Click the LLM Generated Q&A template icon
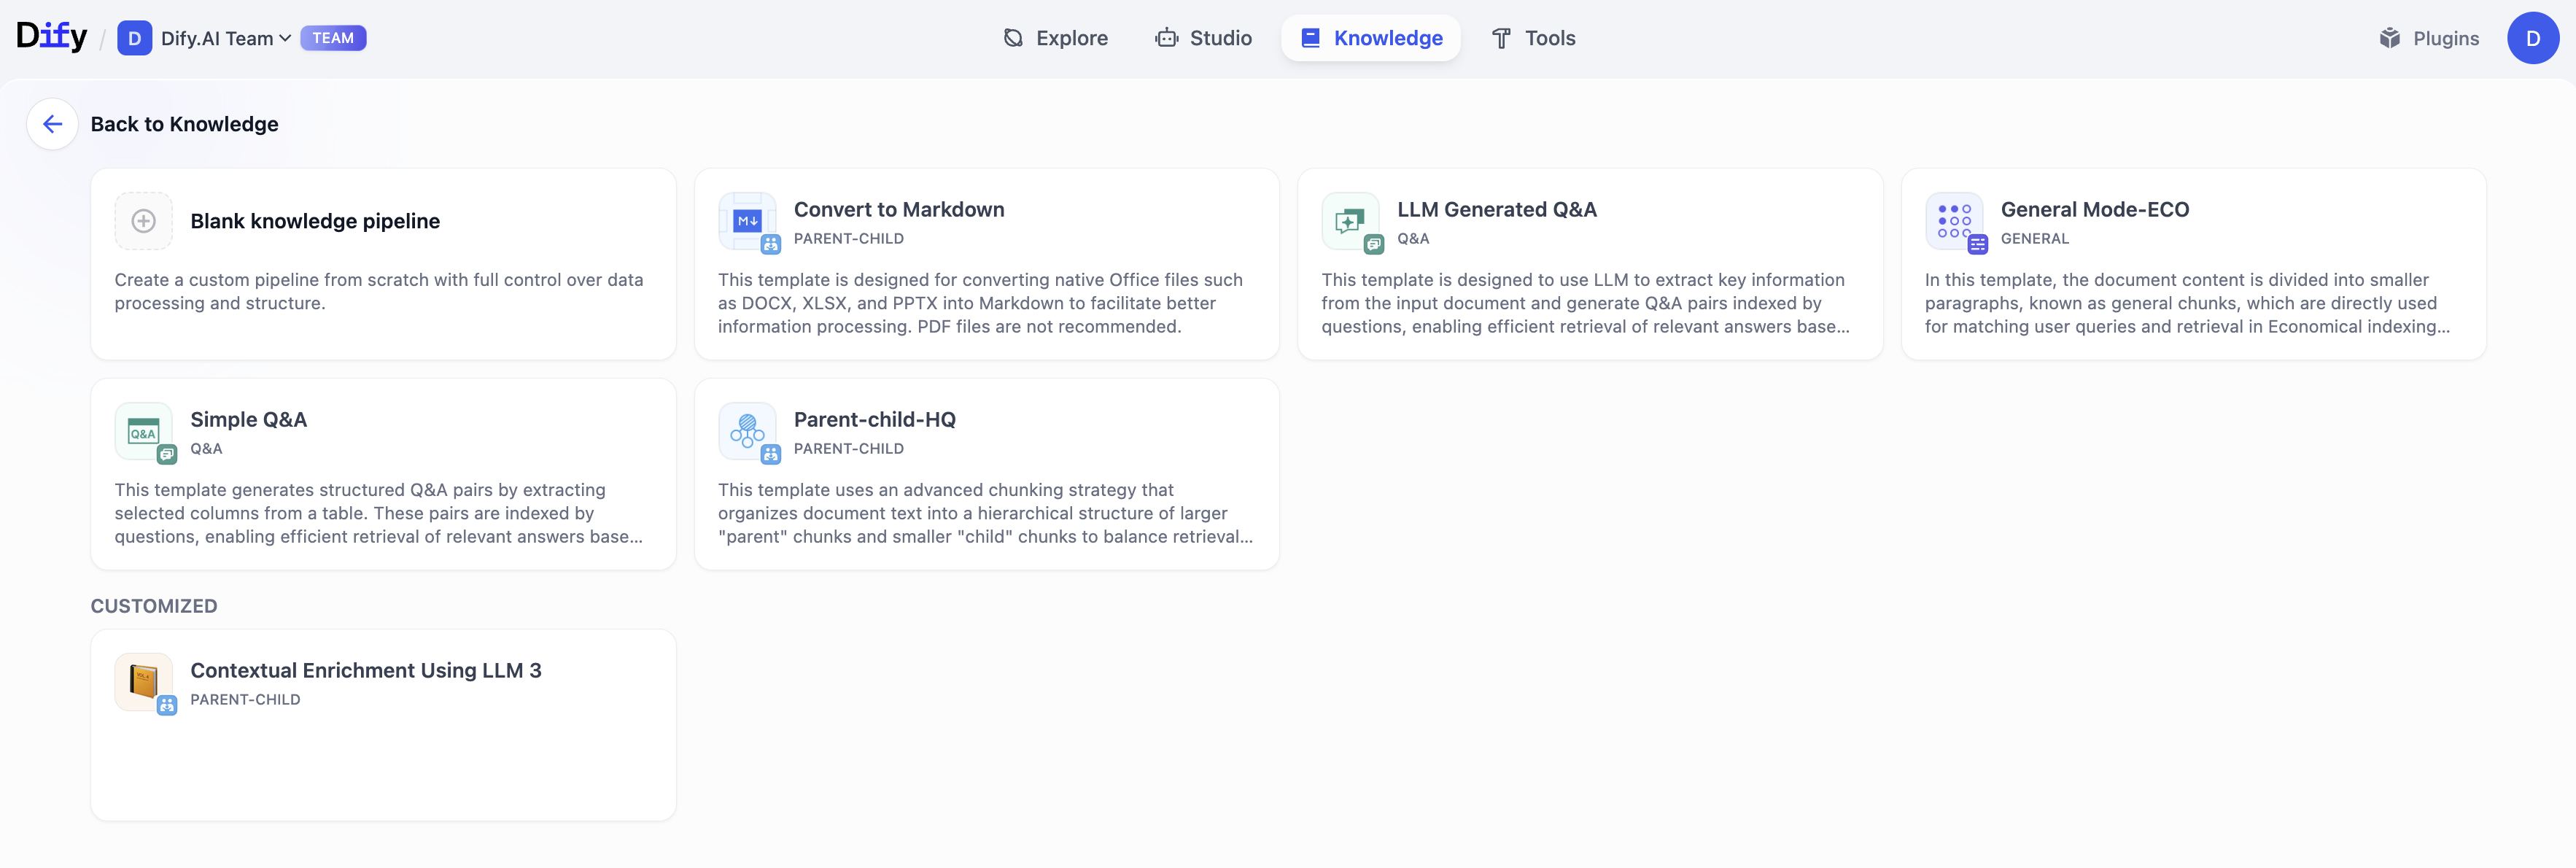The width and height of the screenshot is (2576, 868). (x=1350, y=221)
